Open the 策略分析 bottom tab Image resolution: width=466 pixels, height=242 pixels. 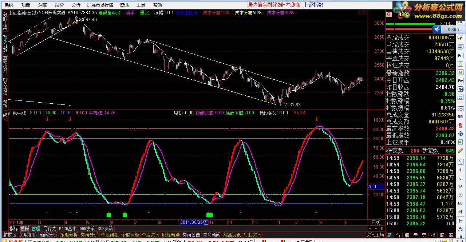pyautogui.click(x=69, y=235)
